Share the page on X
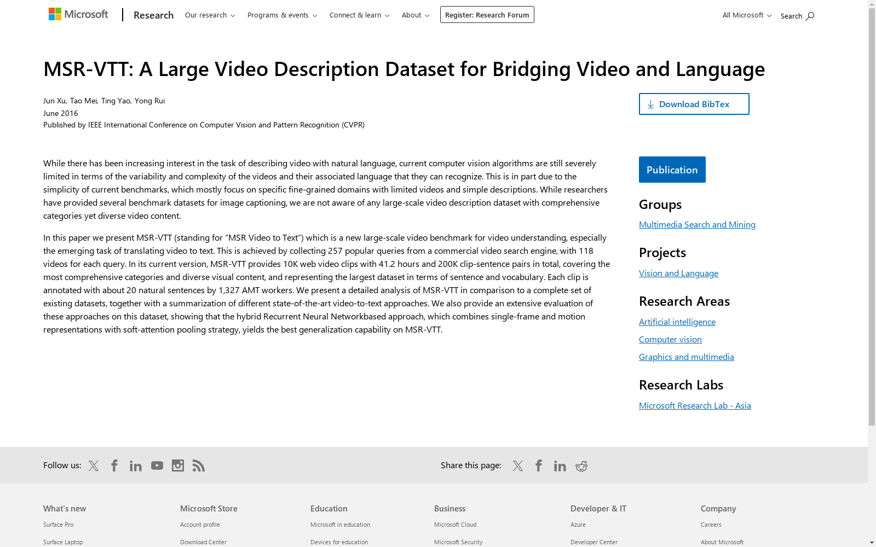This screenshot has width=876, height=547. point(517,465)
